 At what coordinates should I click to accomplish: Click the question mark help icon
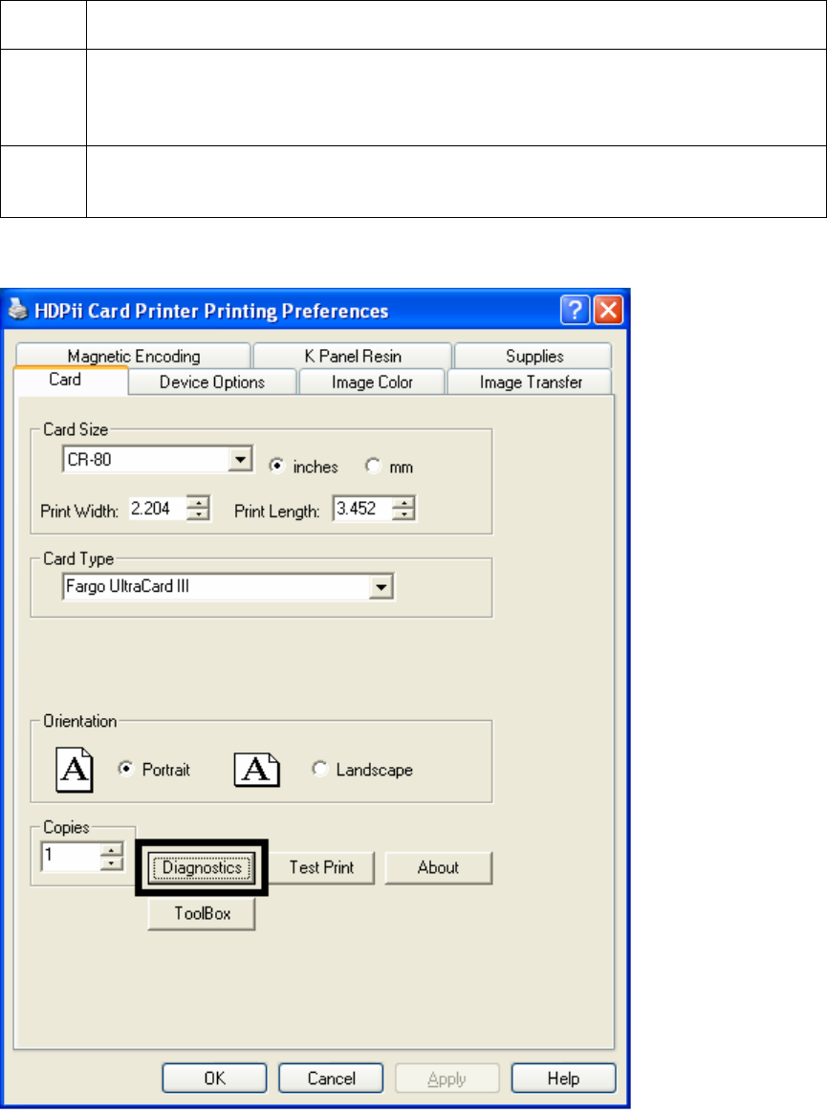(x=575, y=310)
